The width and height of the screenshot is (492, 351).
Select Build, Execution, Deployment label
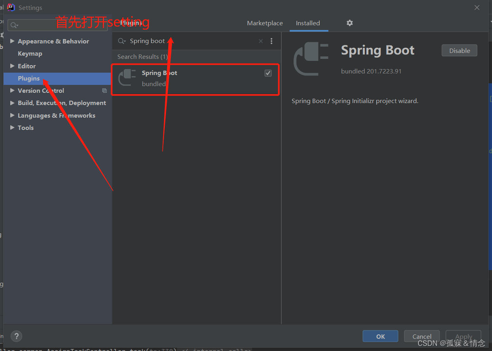coord(62,103)
